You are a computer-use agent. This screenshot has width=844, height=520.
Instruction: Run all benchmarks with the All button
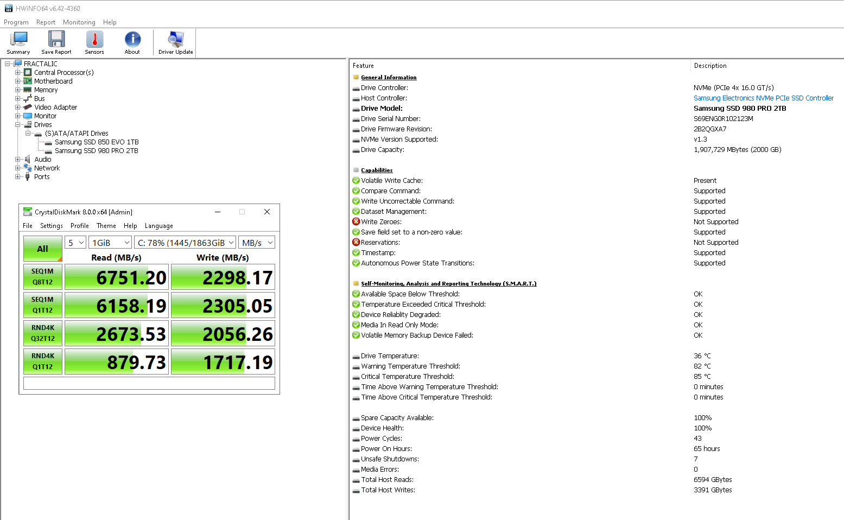[43, 249]
